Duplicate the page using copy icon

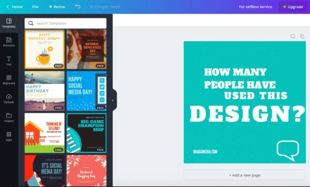tap(302, 36)
